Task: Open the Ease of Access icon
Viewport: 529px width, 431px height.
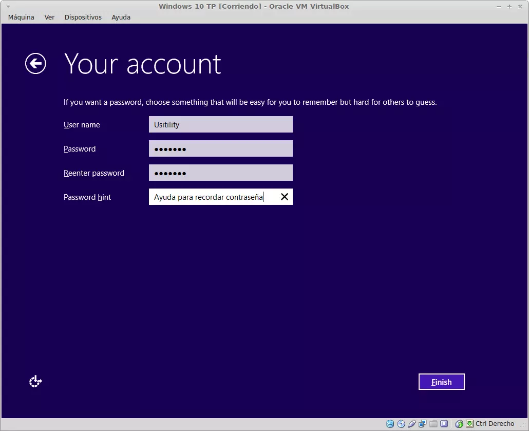Action: coord(35,381)
